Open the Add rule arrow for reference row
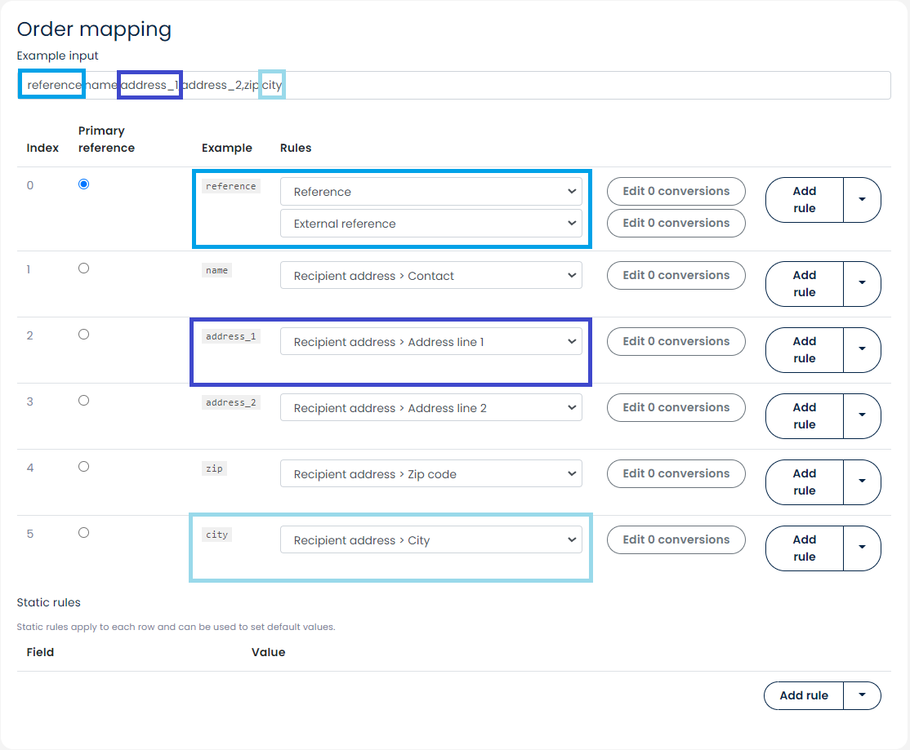 point(862,200)
